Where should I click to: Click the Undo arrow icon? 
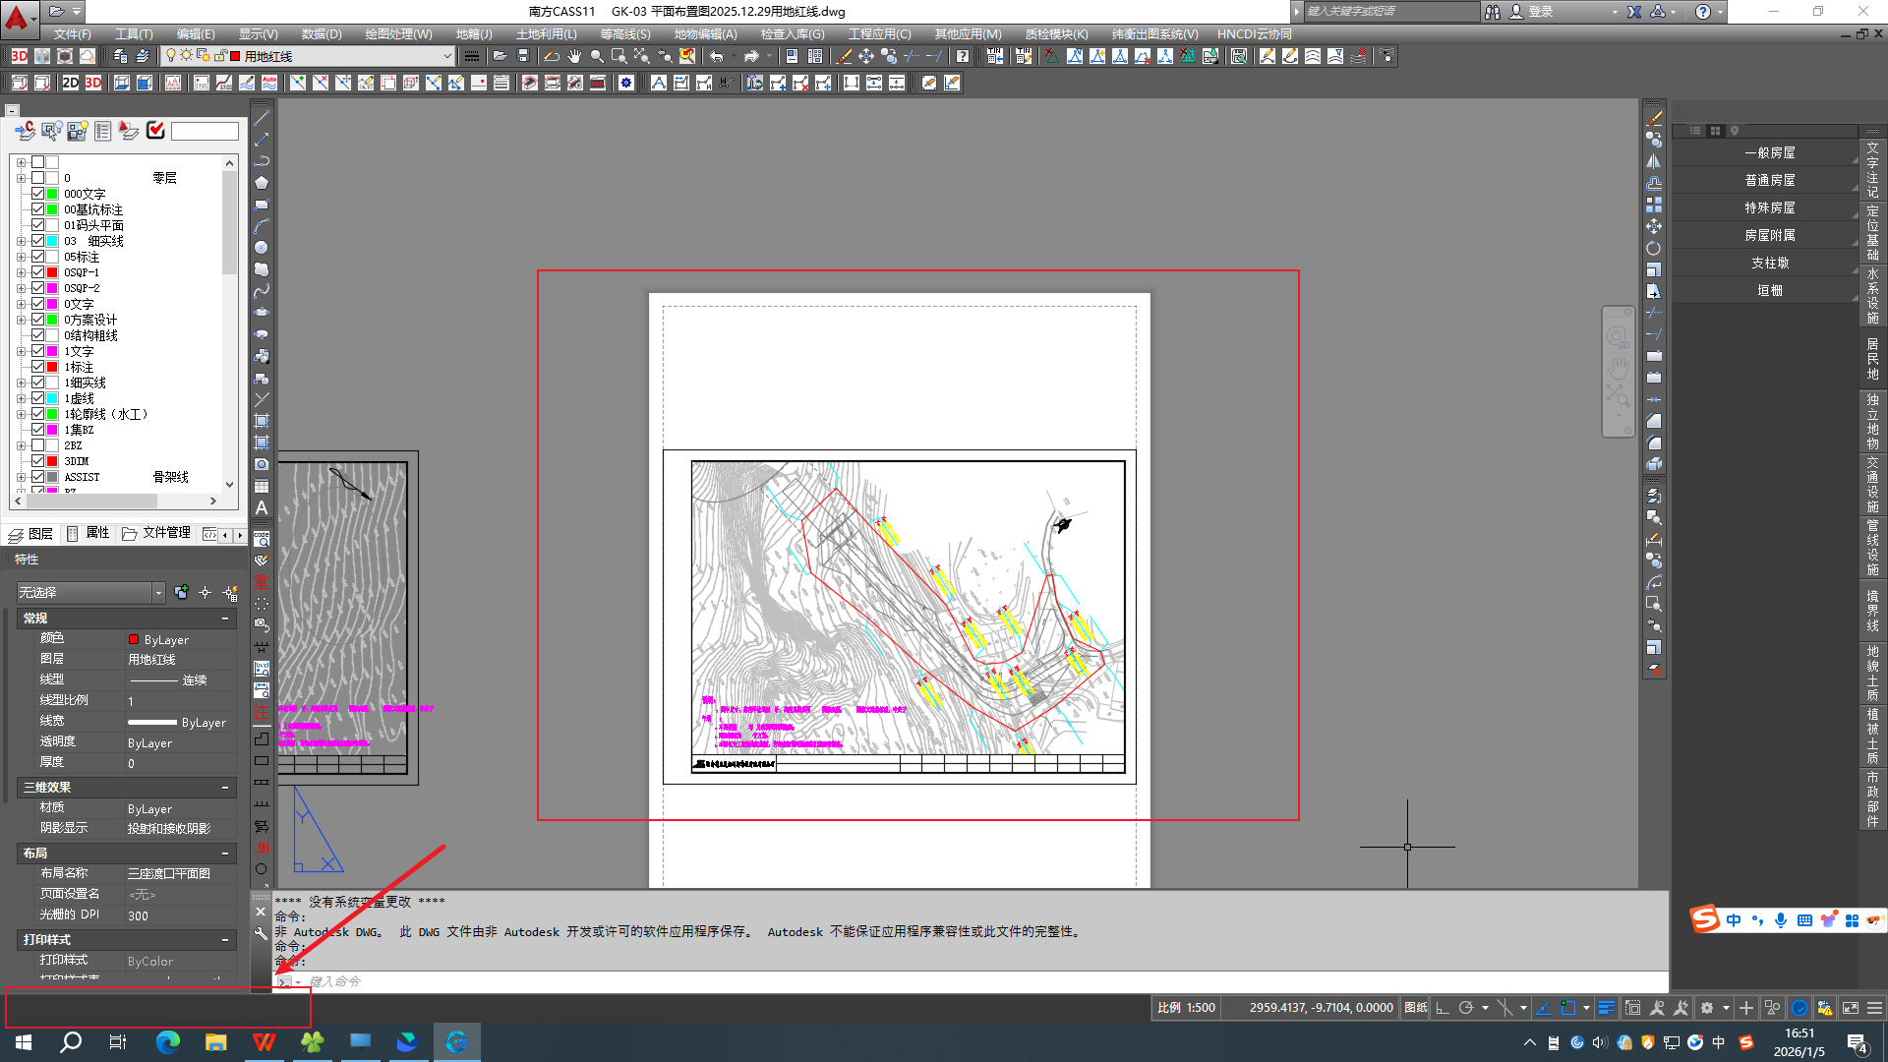(717, 56)
